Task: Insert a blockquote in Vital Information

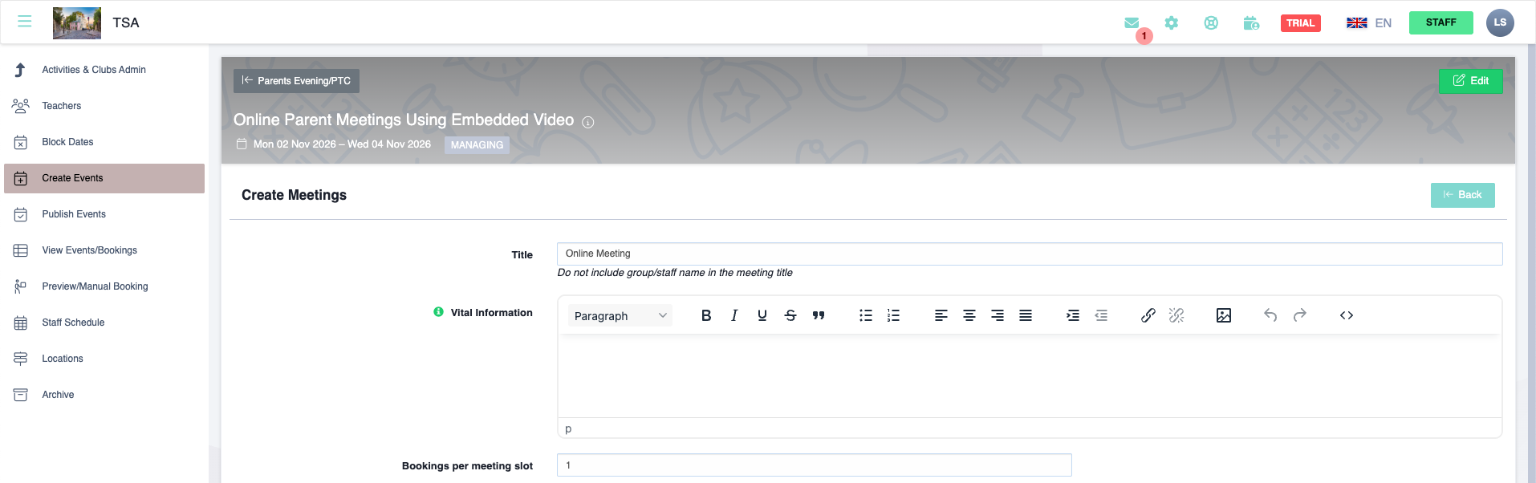Action: coord(819,315)
